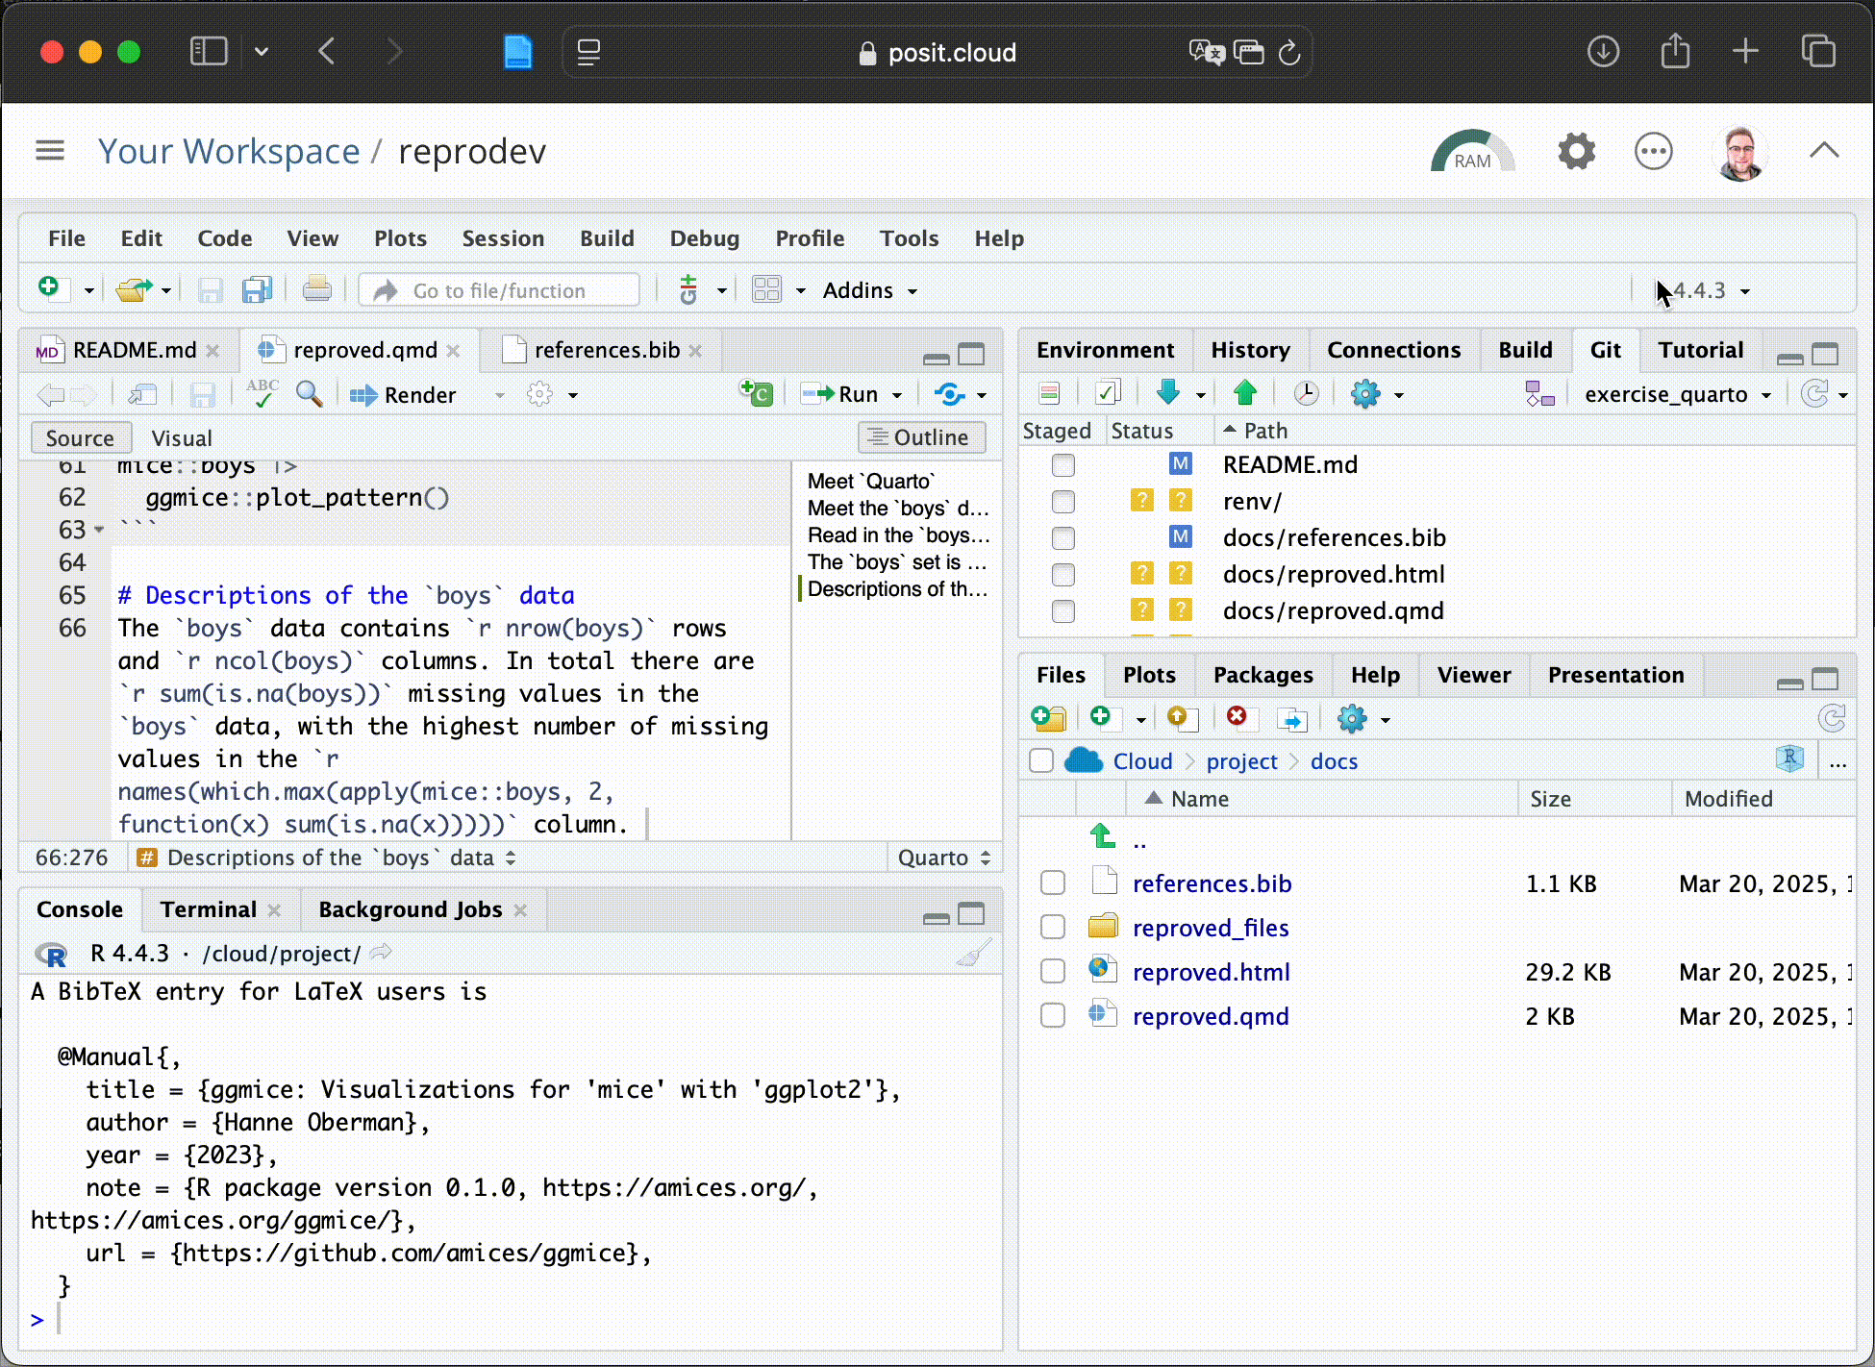Open the exercise_quarto branch dropdown
The height and width of the screenshot is (1367, 1875).
click(1676, 394)
